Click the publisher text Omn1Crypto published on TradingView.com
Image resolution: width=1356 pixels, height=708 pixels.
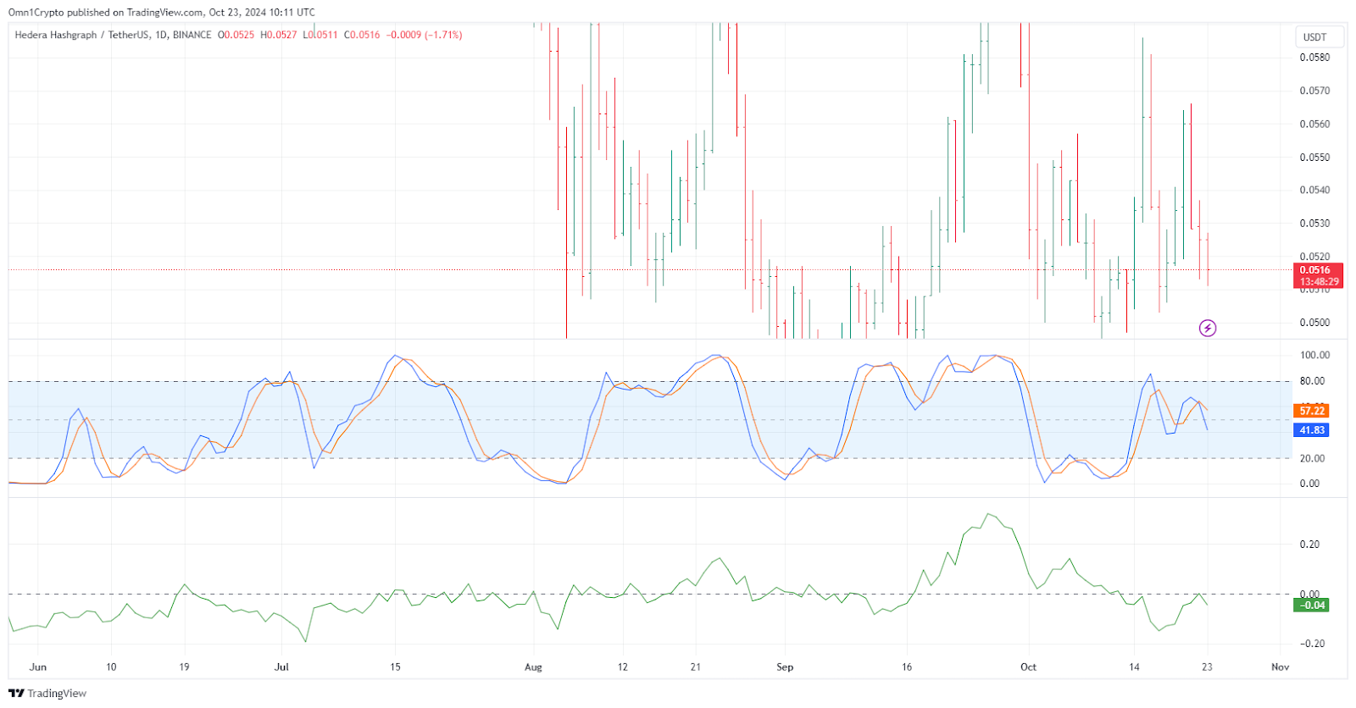(104, 12)
